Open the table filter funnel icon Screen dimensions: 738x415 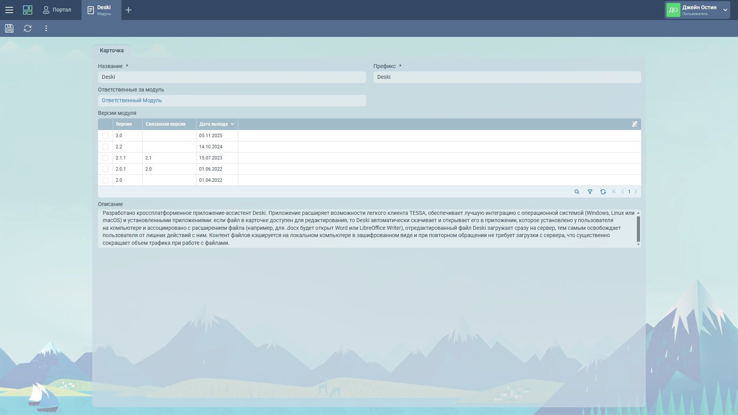pos(590,192)
